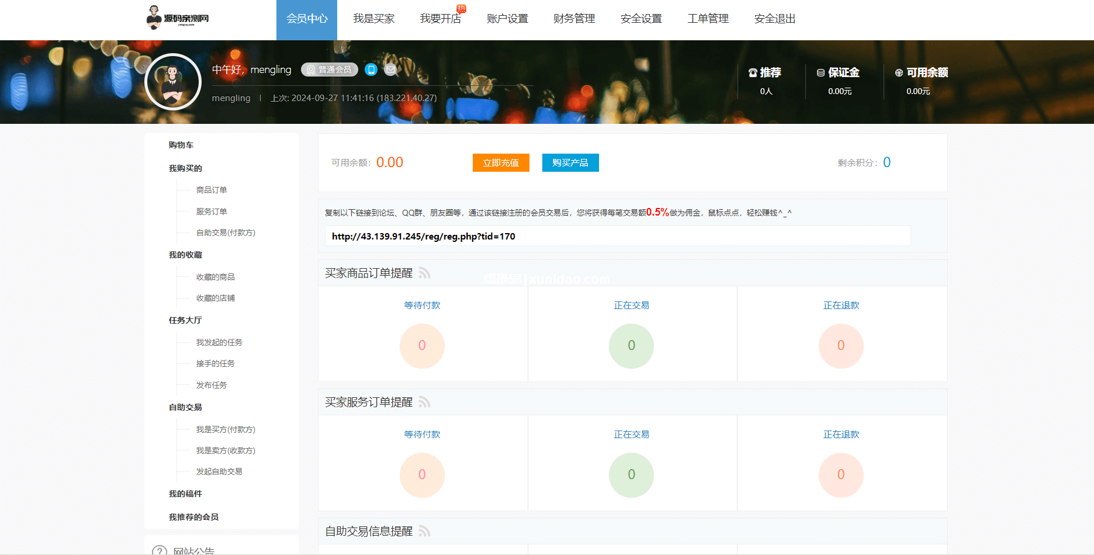Click the question icon next to 网站公告
The image size is (1094, 555).
point(159,550)
